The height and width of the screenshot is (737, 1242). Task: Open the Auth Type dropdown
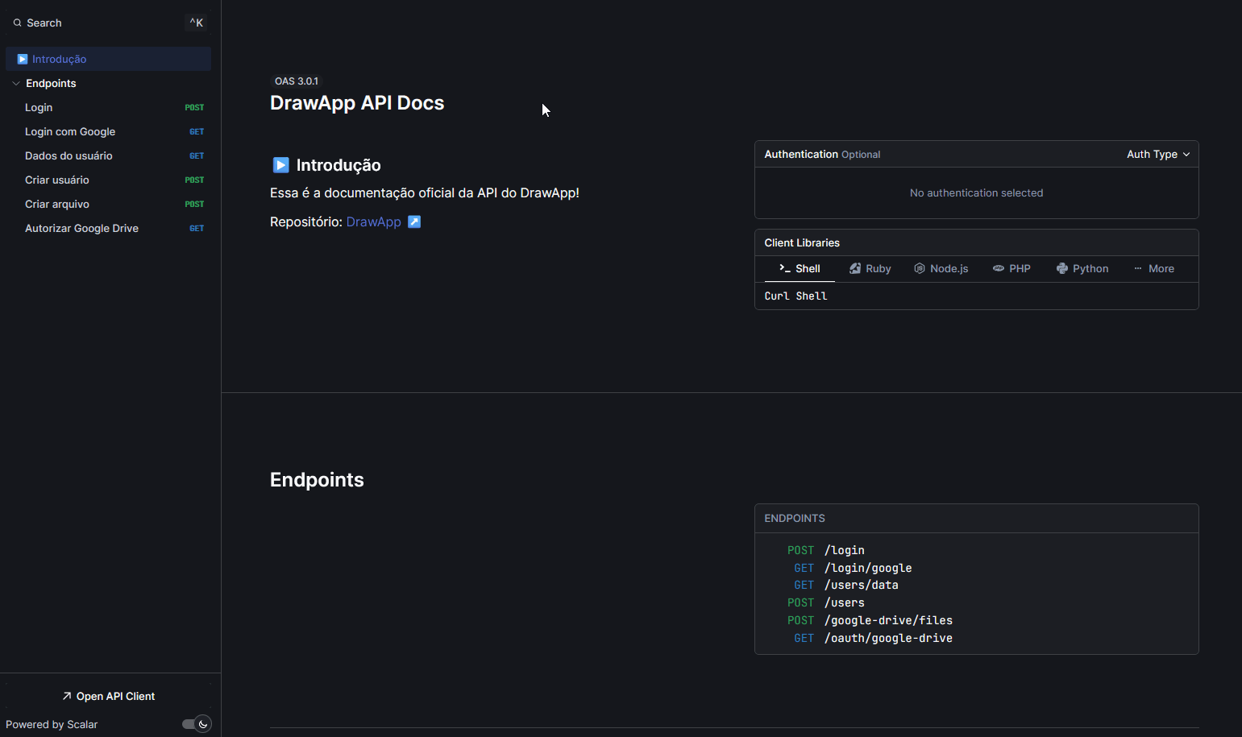pos(1158,154)
